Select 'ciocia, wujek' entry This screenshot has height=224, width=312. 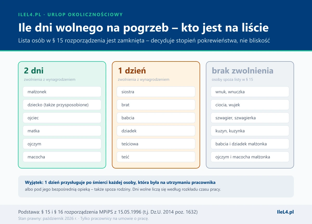250,105
